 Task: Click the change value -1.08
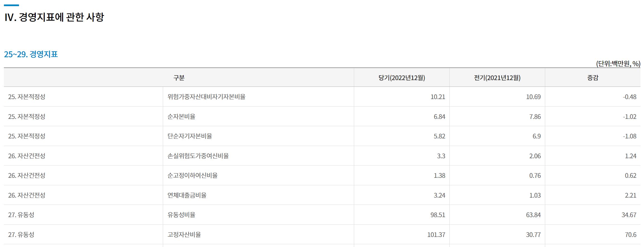630,136
